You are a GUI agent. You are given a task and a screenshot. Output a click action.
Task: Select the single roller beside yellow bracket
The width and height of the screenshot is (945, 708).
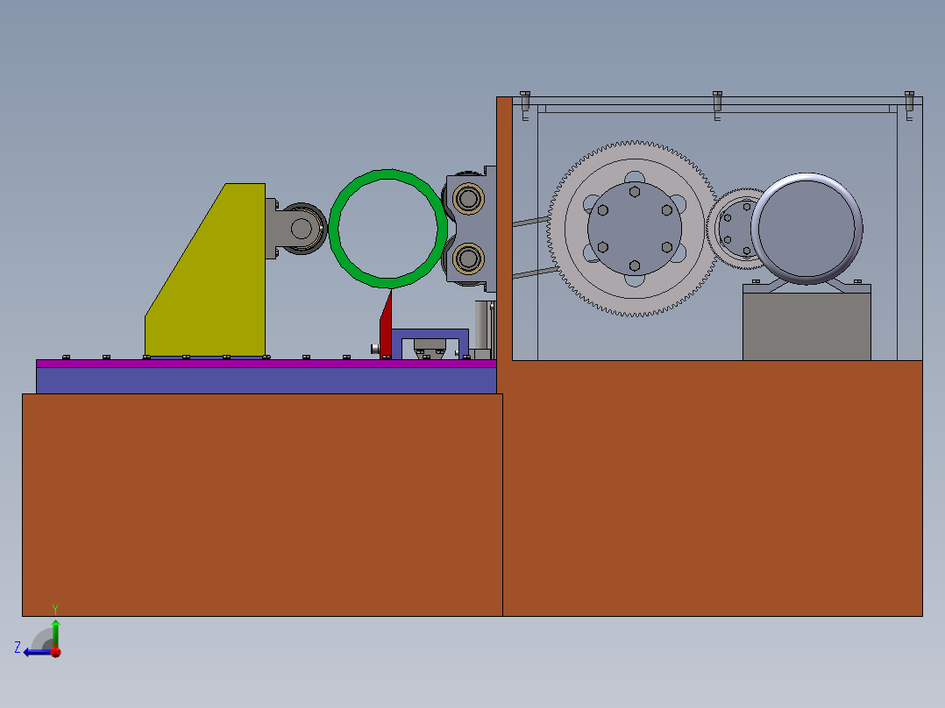coord(302,229)
